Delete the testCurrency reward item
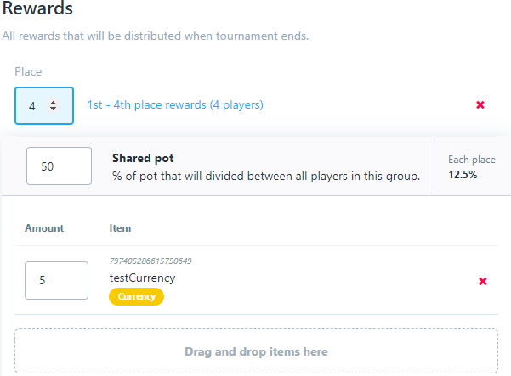This screenshot has width=511, height=376. click(483, 281)
